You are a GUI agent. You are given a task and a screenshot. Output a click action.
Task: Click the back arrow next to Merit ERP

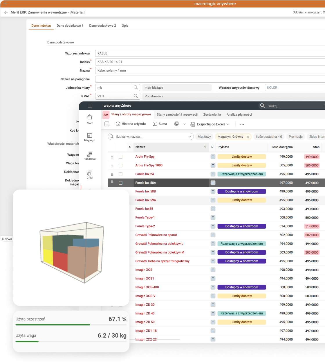[x=6, y=12]
